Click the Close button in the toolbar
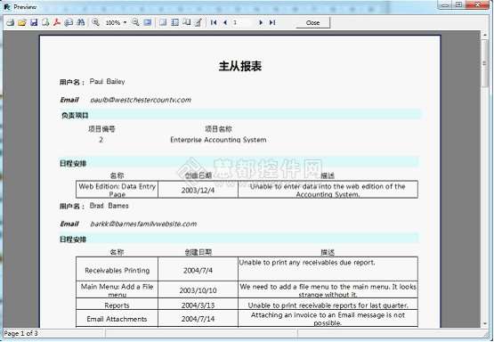The image size is (494, 342). [312, 22]
